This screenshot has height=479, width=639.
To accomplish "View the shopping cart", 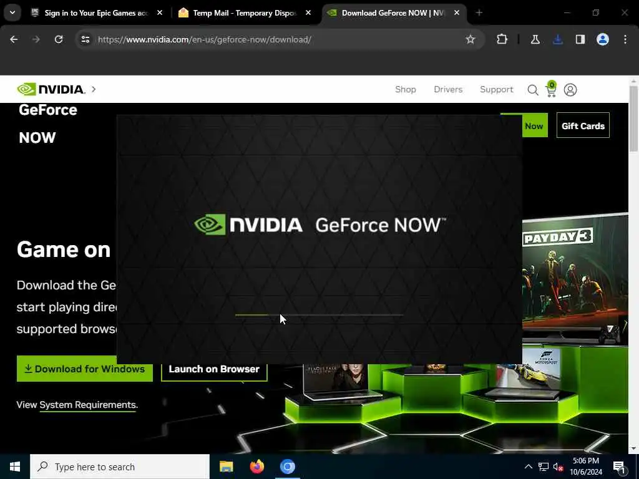I will coord(551,89).
